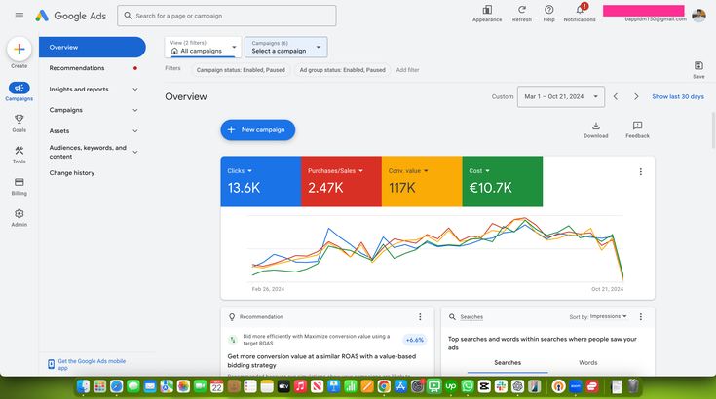Image resolution: width=716 pixels, height=399 pixels.
Task: Expand the Campaigns menu in sidebar
Action: pos(93,110)
